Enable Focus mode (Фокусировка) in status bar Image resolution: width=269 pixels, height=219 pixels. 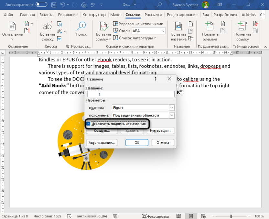point(156,216)
